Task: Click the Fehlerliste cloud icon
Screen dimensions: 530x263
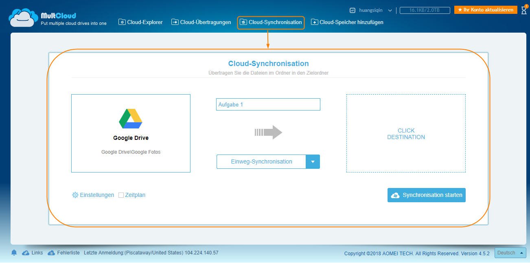Action: click(x=51, y=253)
